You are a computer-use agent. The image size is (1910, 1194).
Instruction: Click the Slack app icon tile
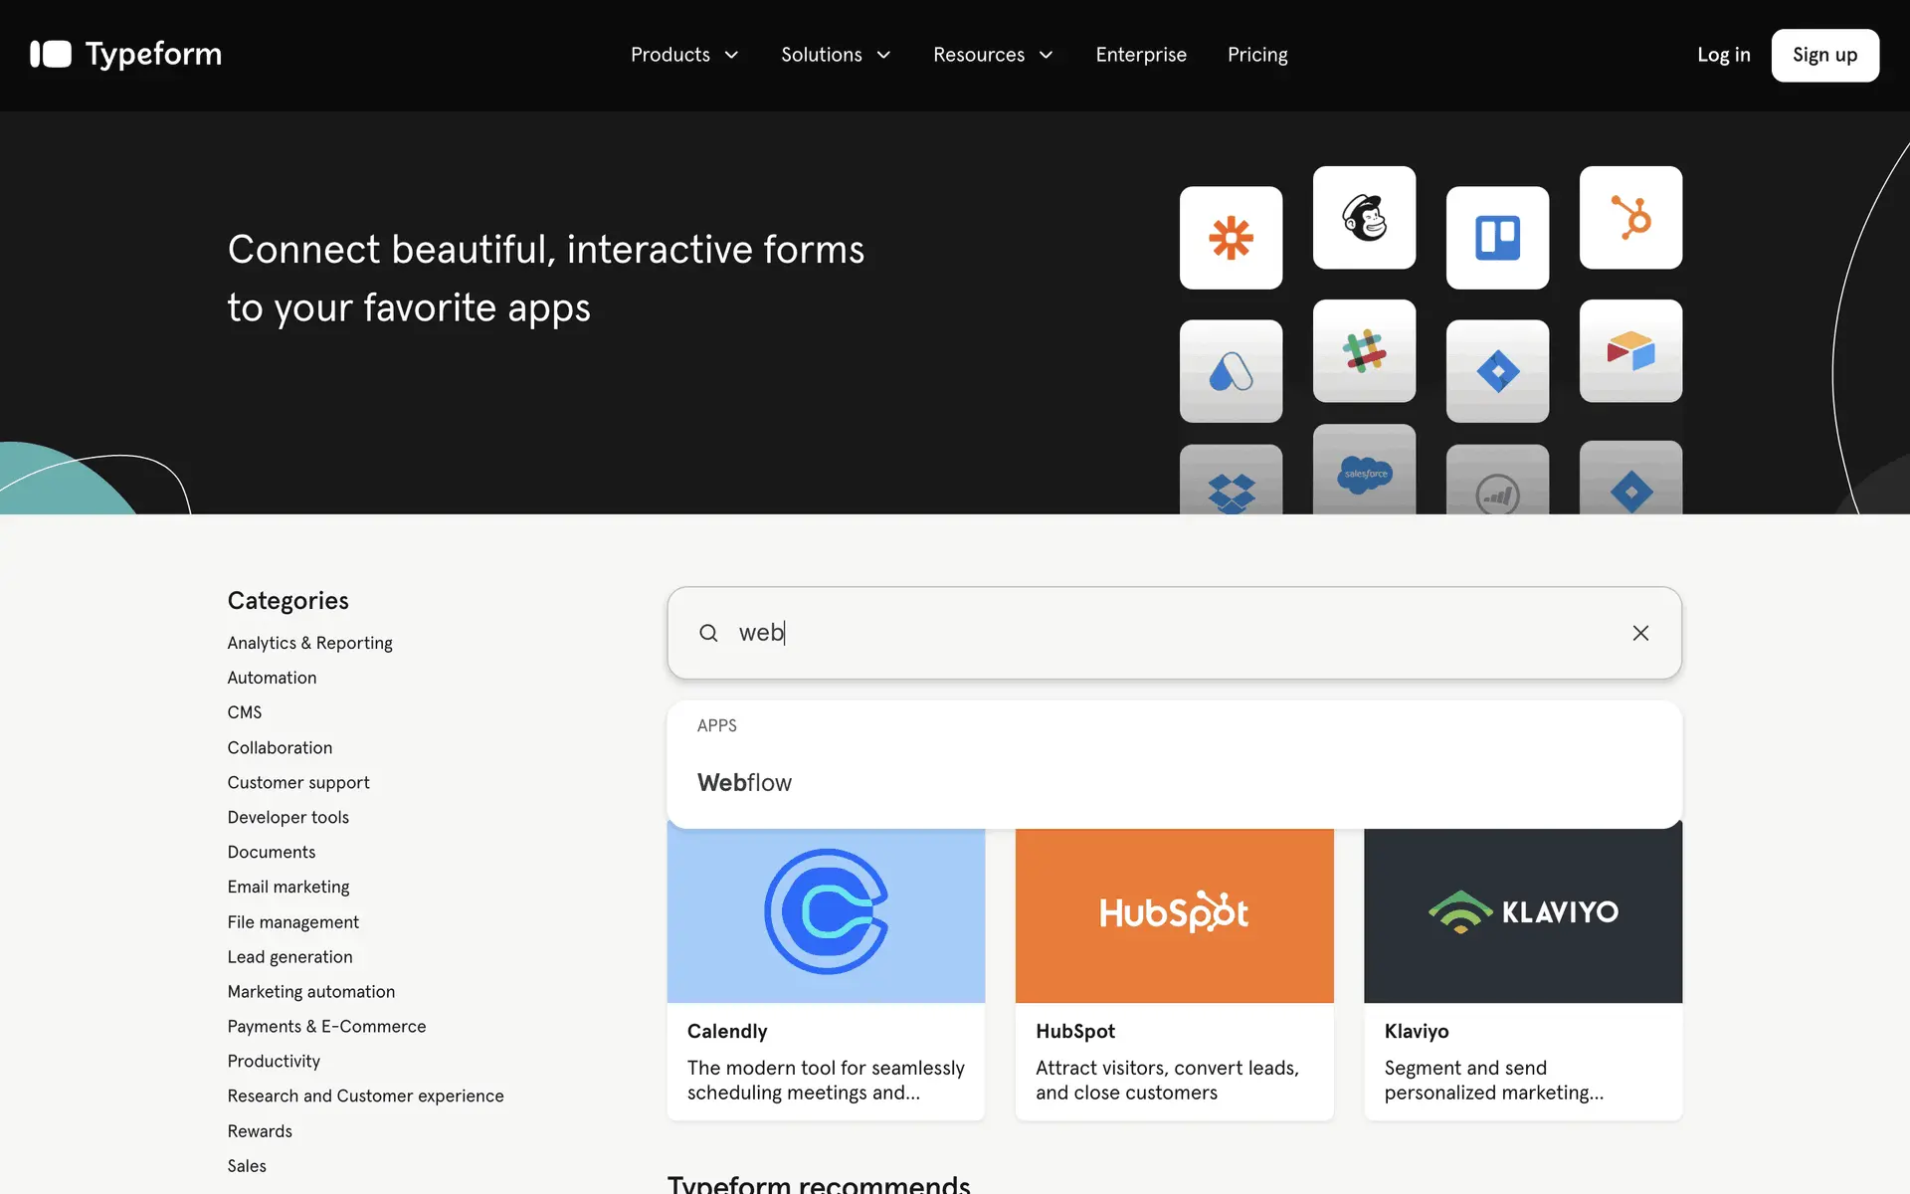1364,351
